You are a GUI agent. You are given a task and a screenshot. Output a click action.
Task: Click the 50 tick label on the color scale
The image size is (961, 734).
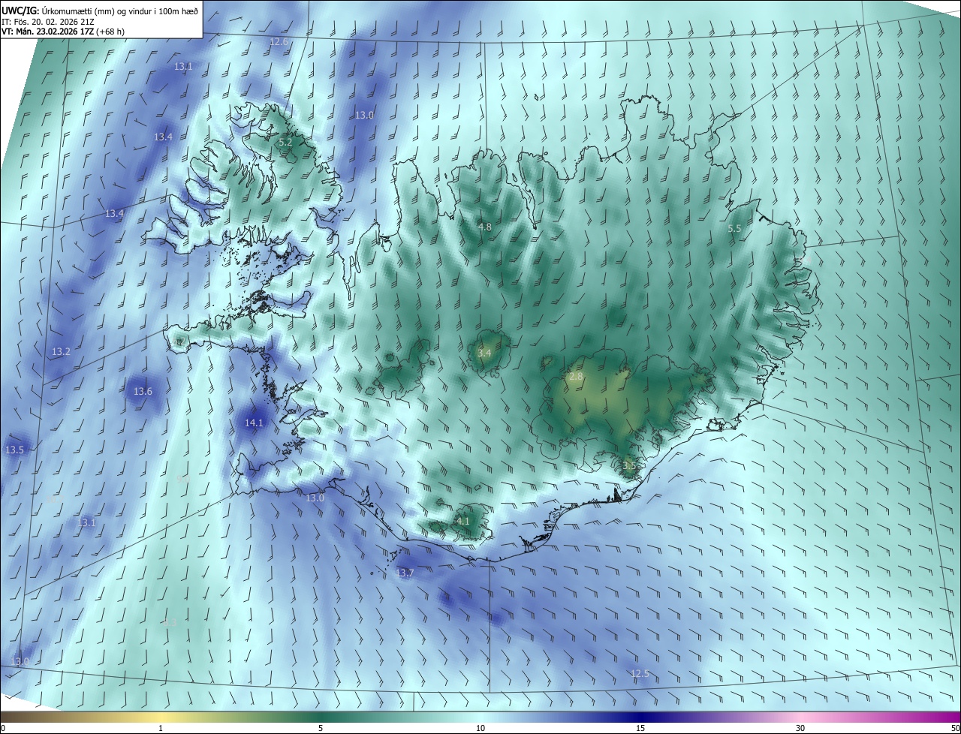[955, 728]
